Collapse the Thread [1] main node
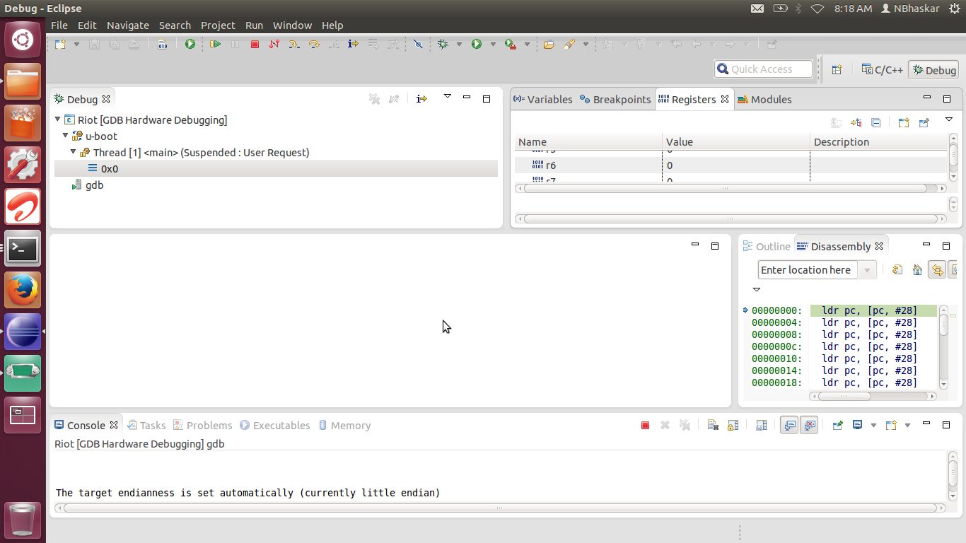The width and height of the screenshot is (966, 543). pos(74,152)
